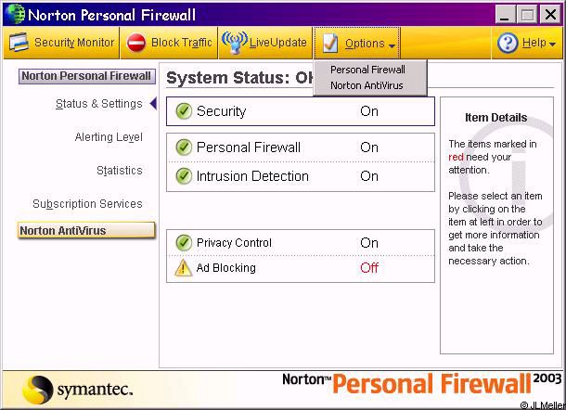Viewport: 566px width, 410px height.
Task: Open the Statistics page
Action: [120, 171]
